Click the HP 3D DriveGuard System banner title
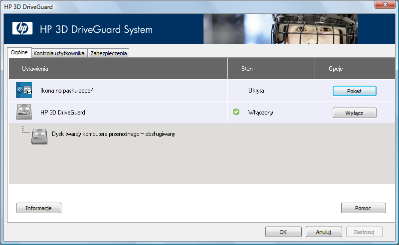The width and height of the screenshot is (399, 245). (96, 29)
